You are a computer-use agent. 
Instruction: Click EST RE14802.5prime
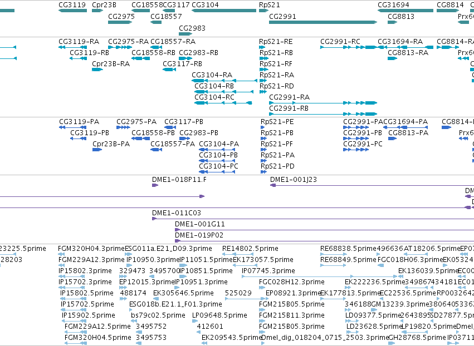pos(250,249)
